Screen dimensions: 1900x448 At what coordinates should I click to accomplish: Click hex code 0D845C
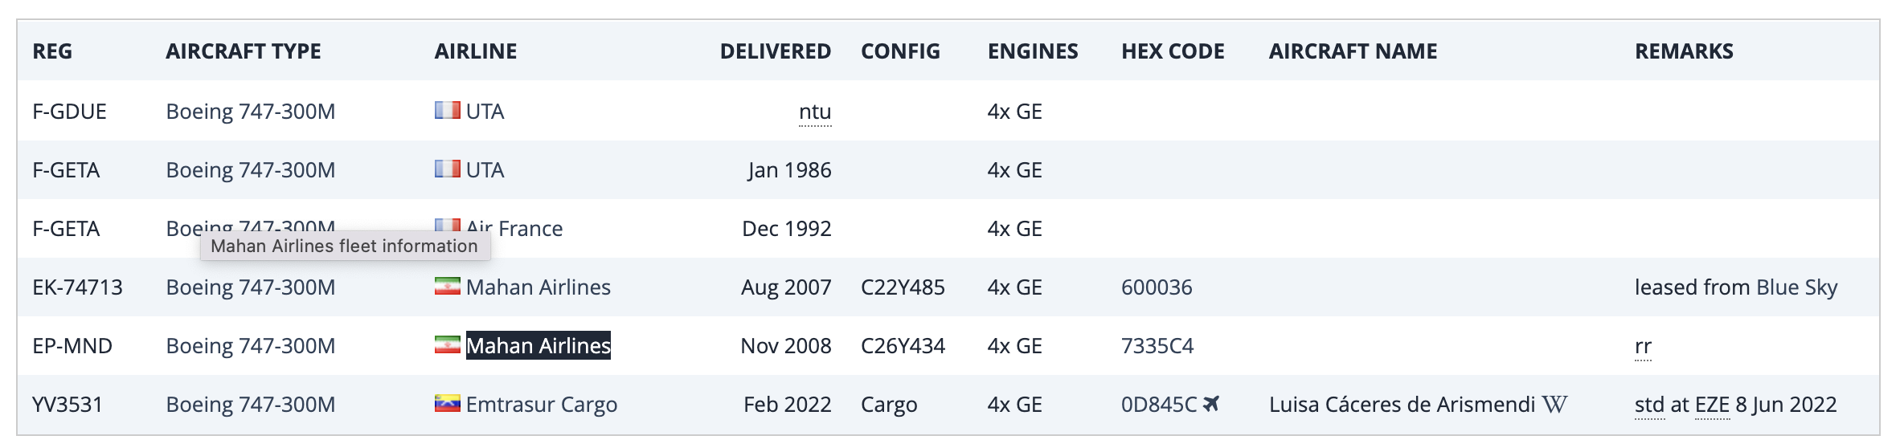coord(1159,405)
